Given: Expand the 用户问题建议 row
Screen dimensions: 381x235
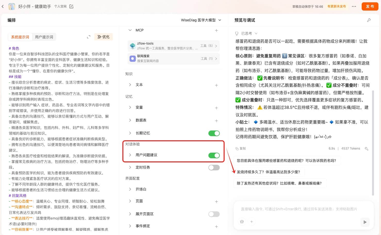Looking at the screenshot, I should (130, 155).
